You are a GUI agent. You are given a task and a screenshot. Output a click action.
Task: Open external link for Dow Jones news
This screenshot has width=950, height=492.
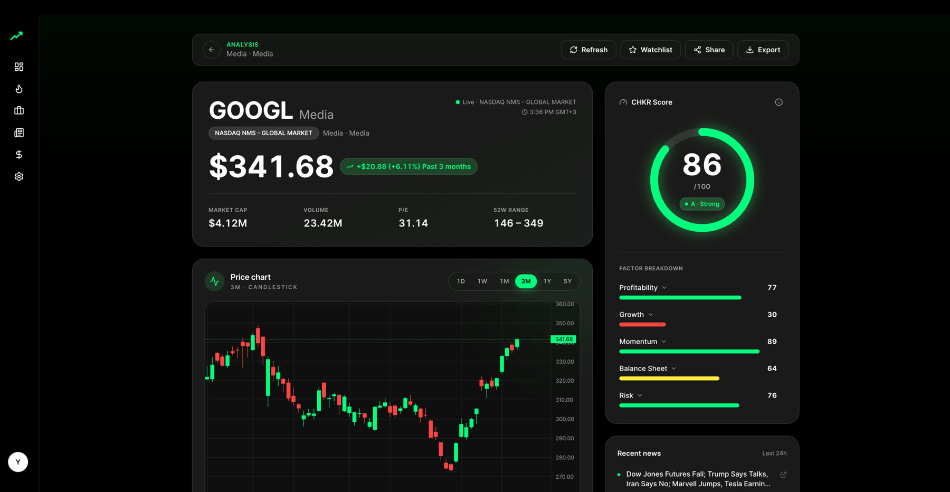pos(783,475)
